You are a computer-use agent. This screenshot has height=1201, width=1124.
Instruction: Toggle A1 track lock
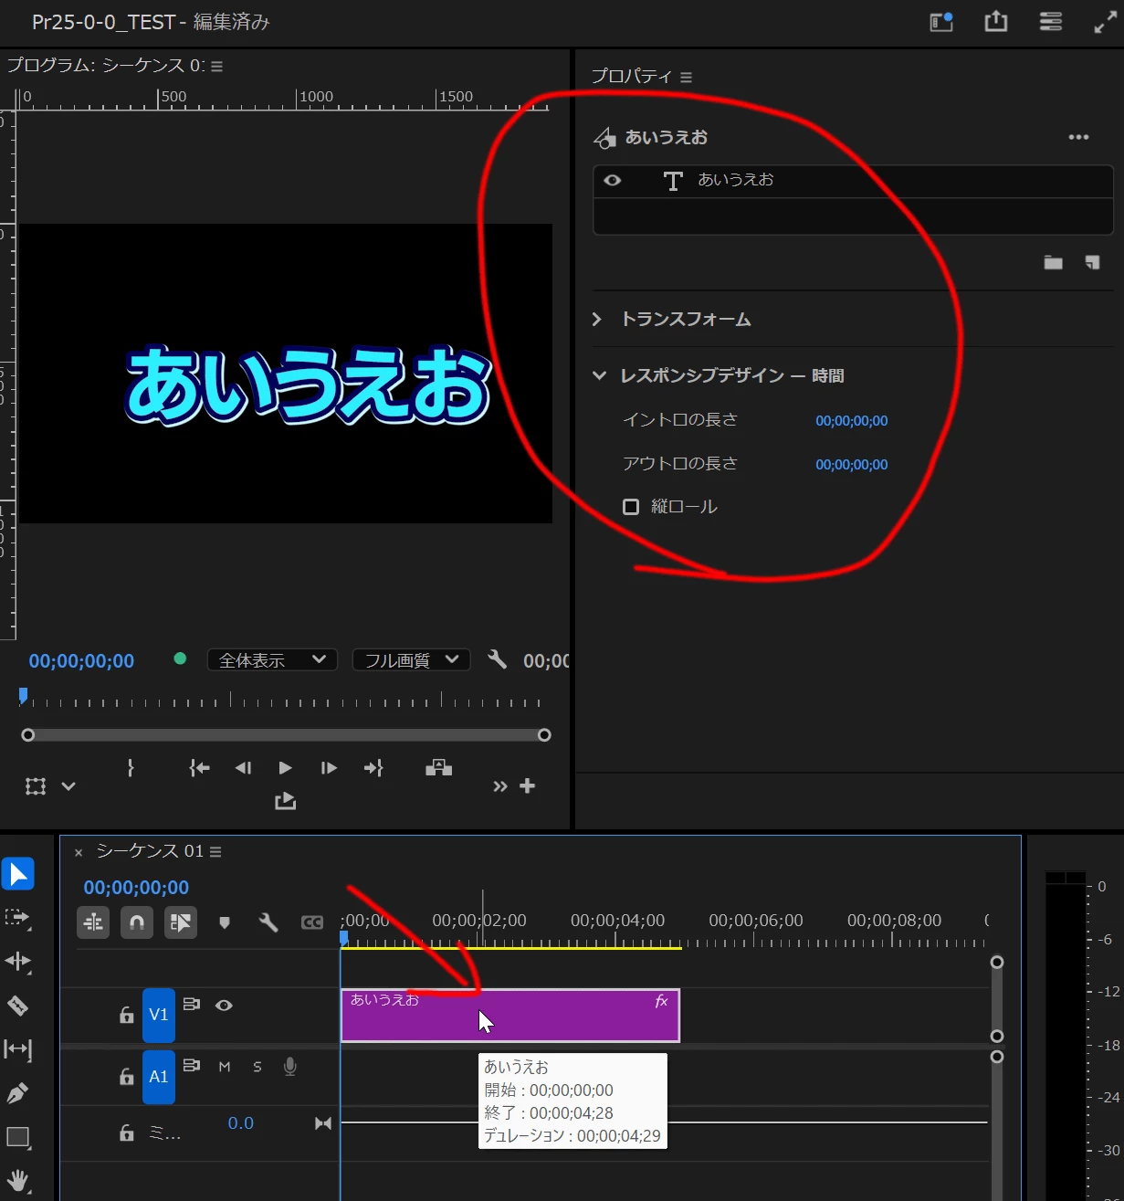point(127,1077)
